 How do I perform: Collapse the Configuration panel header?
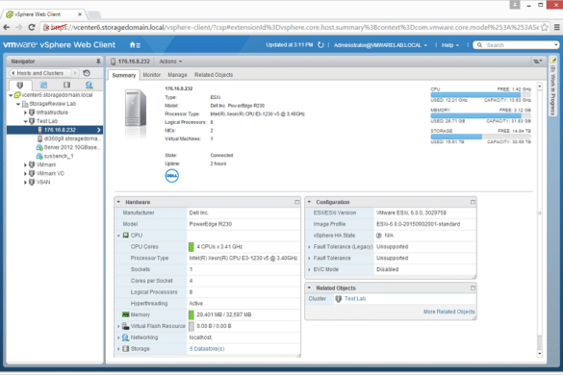[x=309, y=202]
